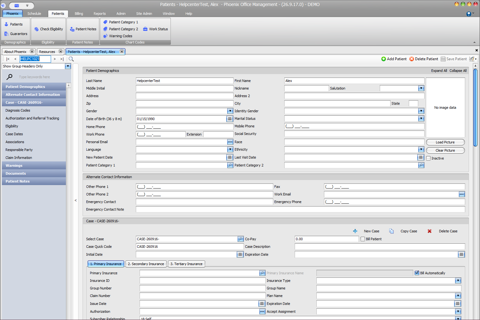The image size is (480, 320).
Task: Click Delete Case button
Action: [x=442, y=231]
